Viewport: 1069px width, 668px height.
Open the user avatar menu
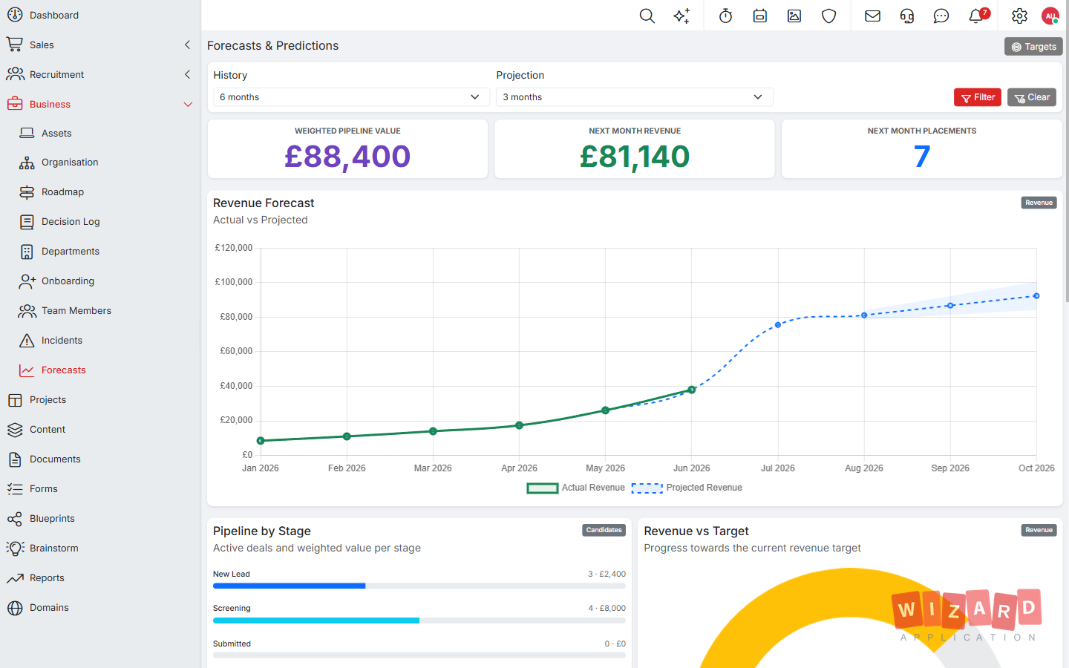[x=1050, y=16]
